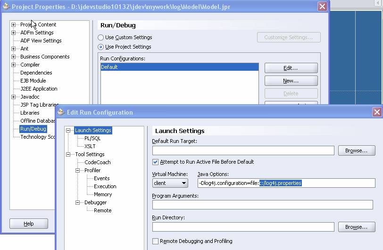This screenshot has height=250, width=383.
Task: Select Use Project Settings radio button
Action: 101,47
